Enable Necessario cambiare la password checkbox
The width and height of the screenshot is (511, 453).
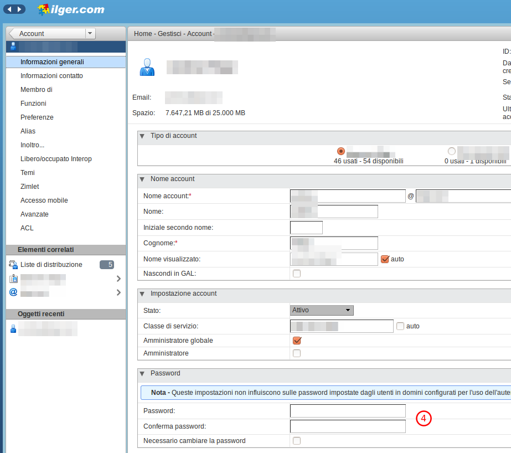(297, 441)
